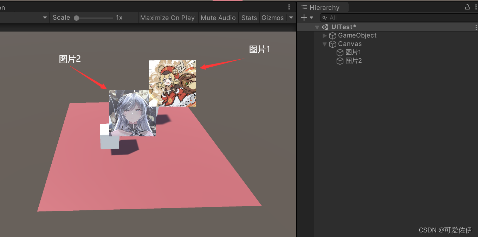Select 图片1 in the Hierarchy

(x=353, y=52)
